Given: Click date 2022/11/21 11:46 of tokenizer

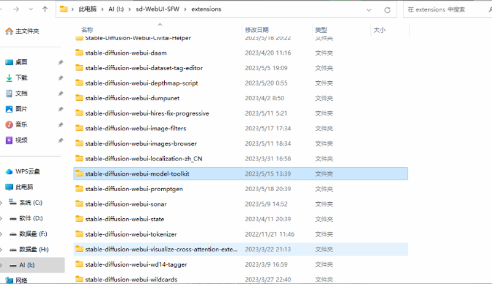Looking at the screenshot, I should coord(269,234).
